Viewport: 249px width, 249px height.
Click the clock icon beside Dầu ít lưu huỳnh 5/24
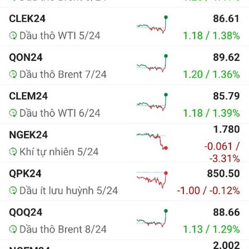coord(13,190)
